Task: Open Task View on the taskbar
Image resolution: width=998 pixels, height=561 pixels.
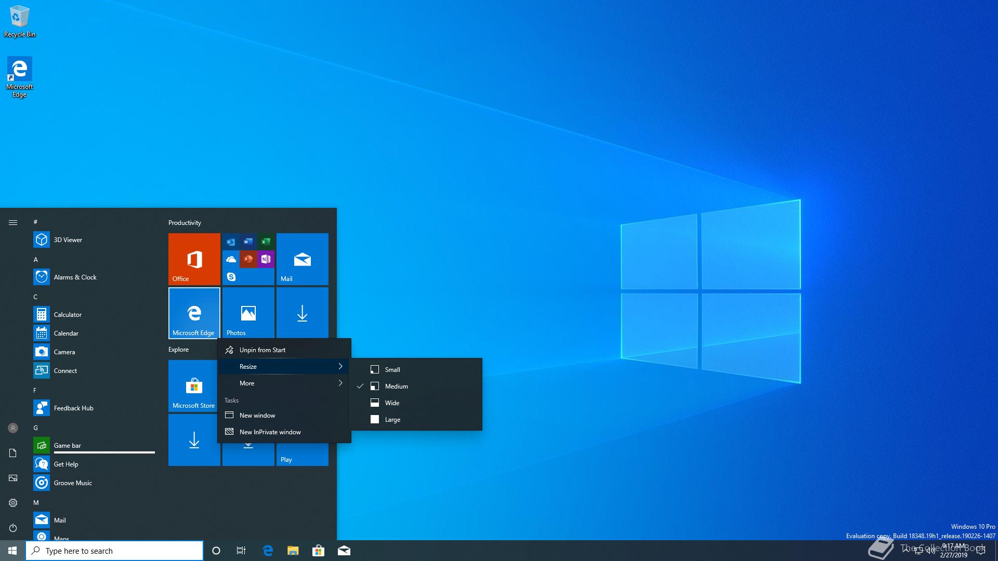Action: point(241,551)
